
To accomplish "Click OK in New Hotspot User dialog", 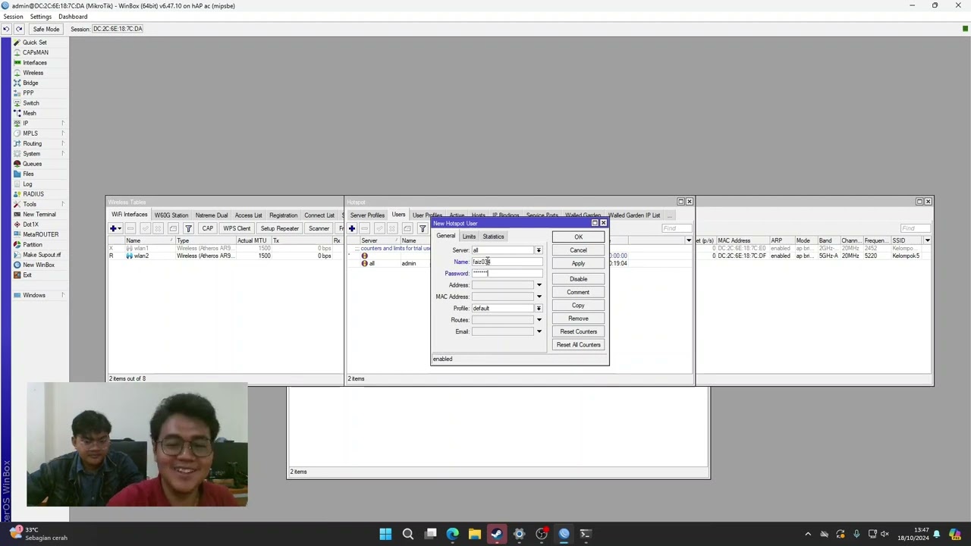I will pos(578,237).
